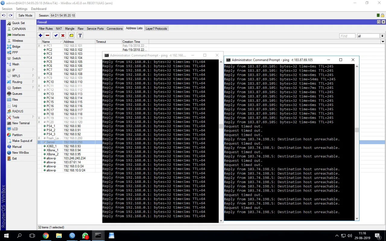386x241 pixels.
Task: Open Manual in sidebar
Action: [x=17, y=147]
